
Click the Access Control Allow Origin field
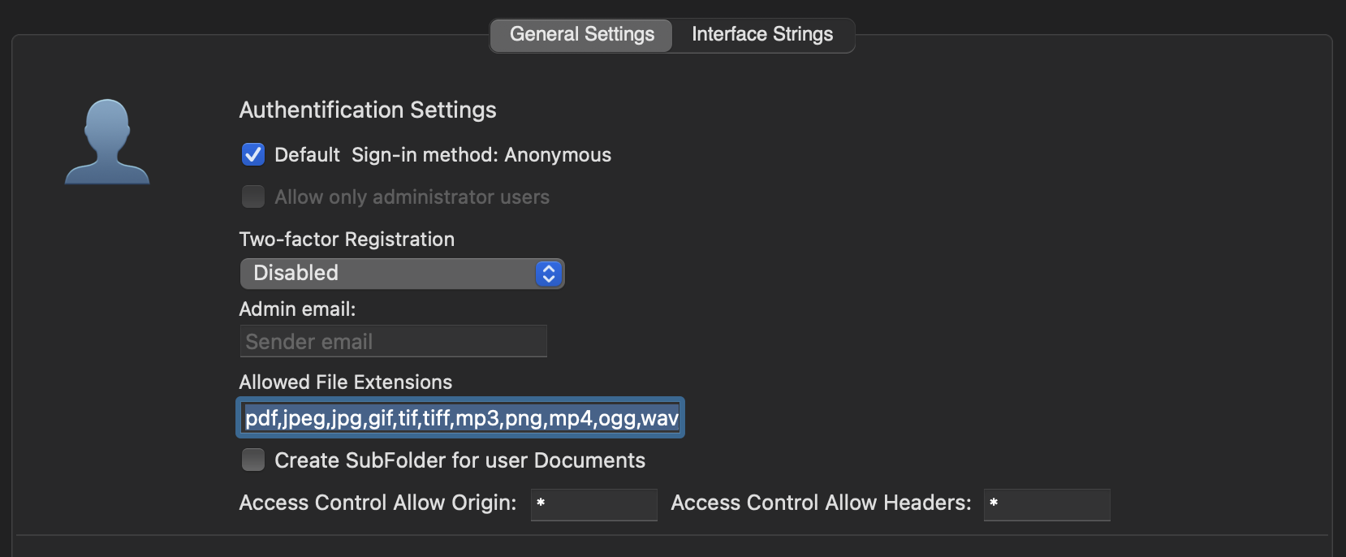[x=593, y=504]
